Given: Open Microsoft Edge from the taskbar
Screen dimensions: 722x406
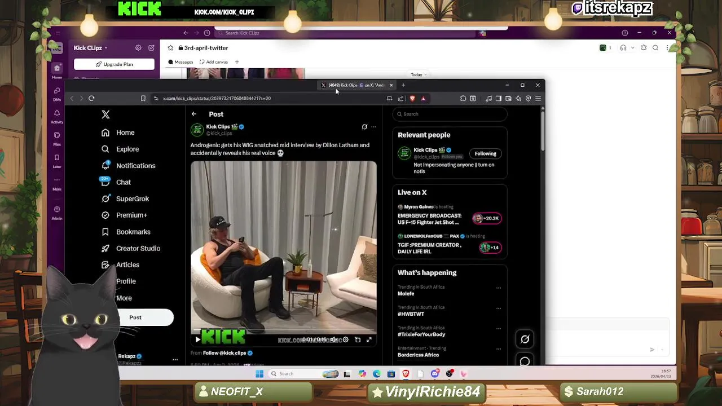Looking at the screenshot, I should pos(377,373).
